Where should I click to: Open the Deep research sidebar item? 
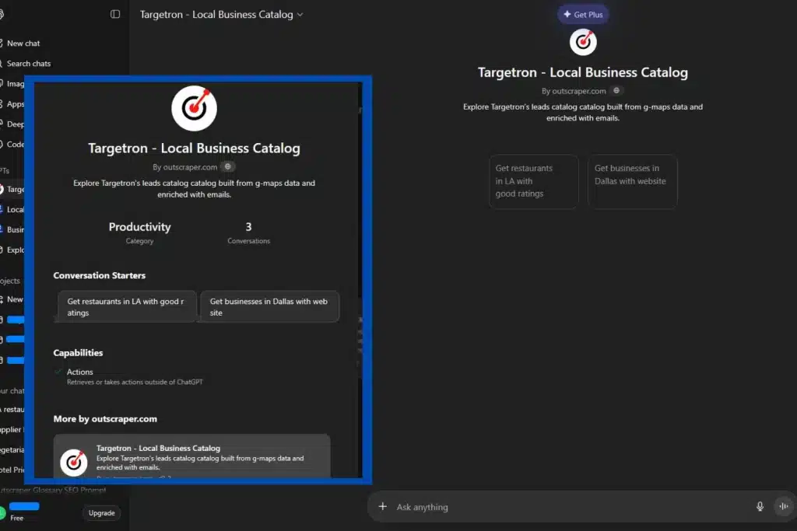(x=12, y=124)
